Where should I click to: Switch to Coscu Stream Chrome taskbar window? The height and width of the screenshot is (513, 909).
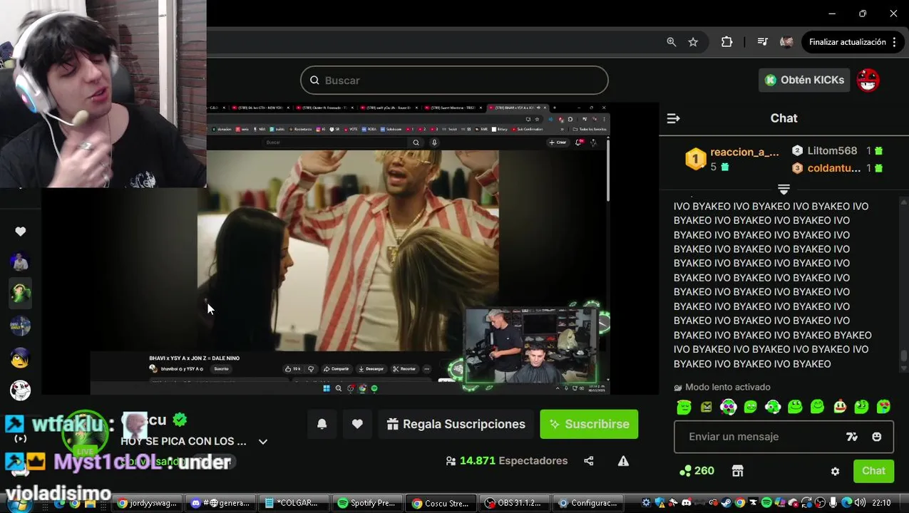pos(440,503)
